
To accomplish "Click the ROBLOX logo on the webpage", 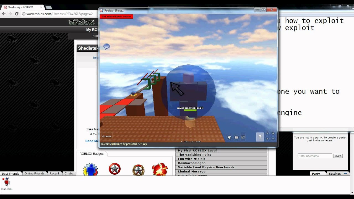I will point(81,22).
